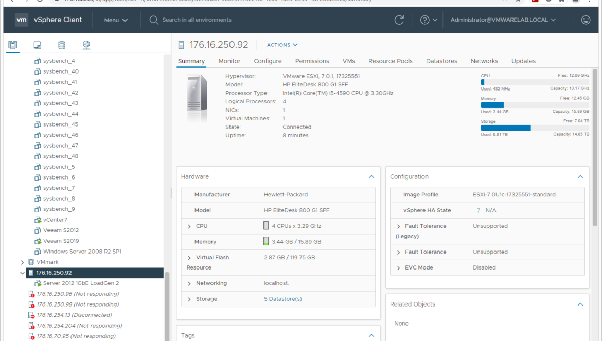Switch to the Datastores tab

pos(441,61)
